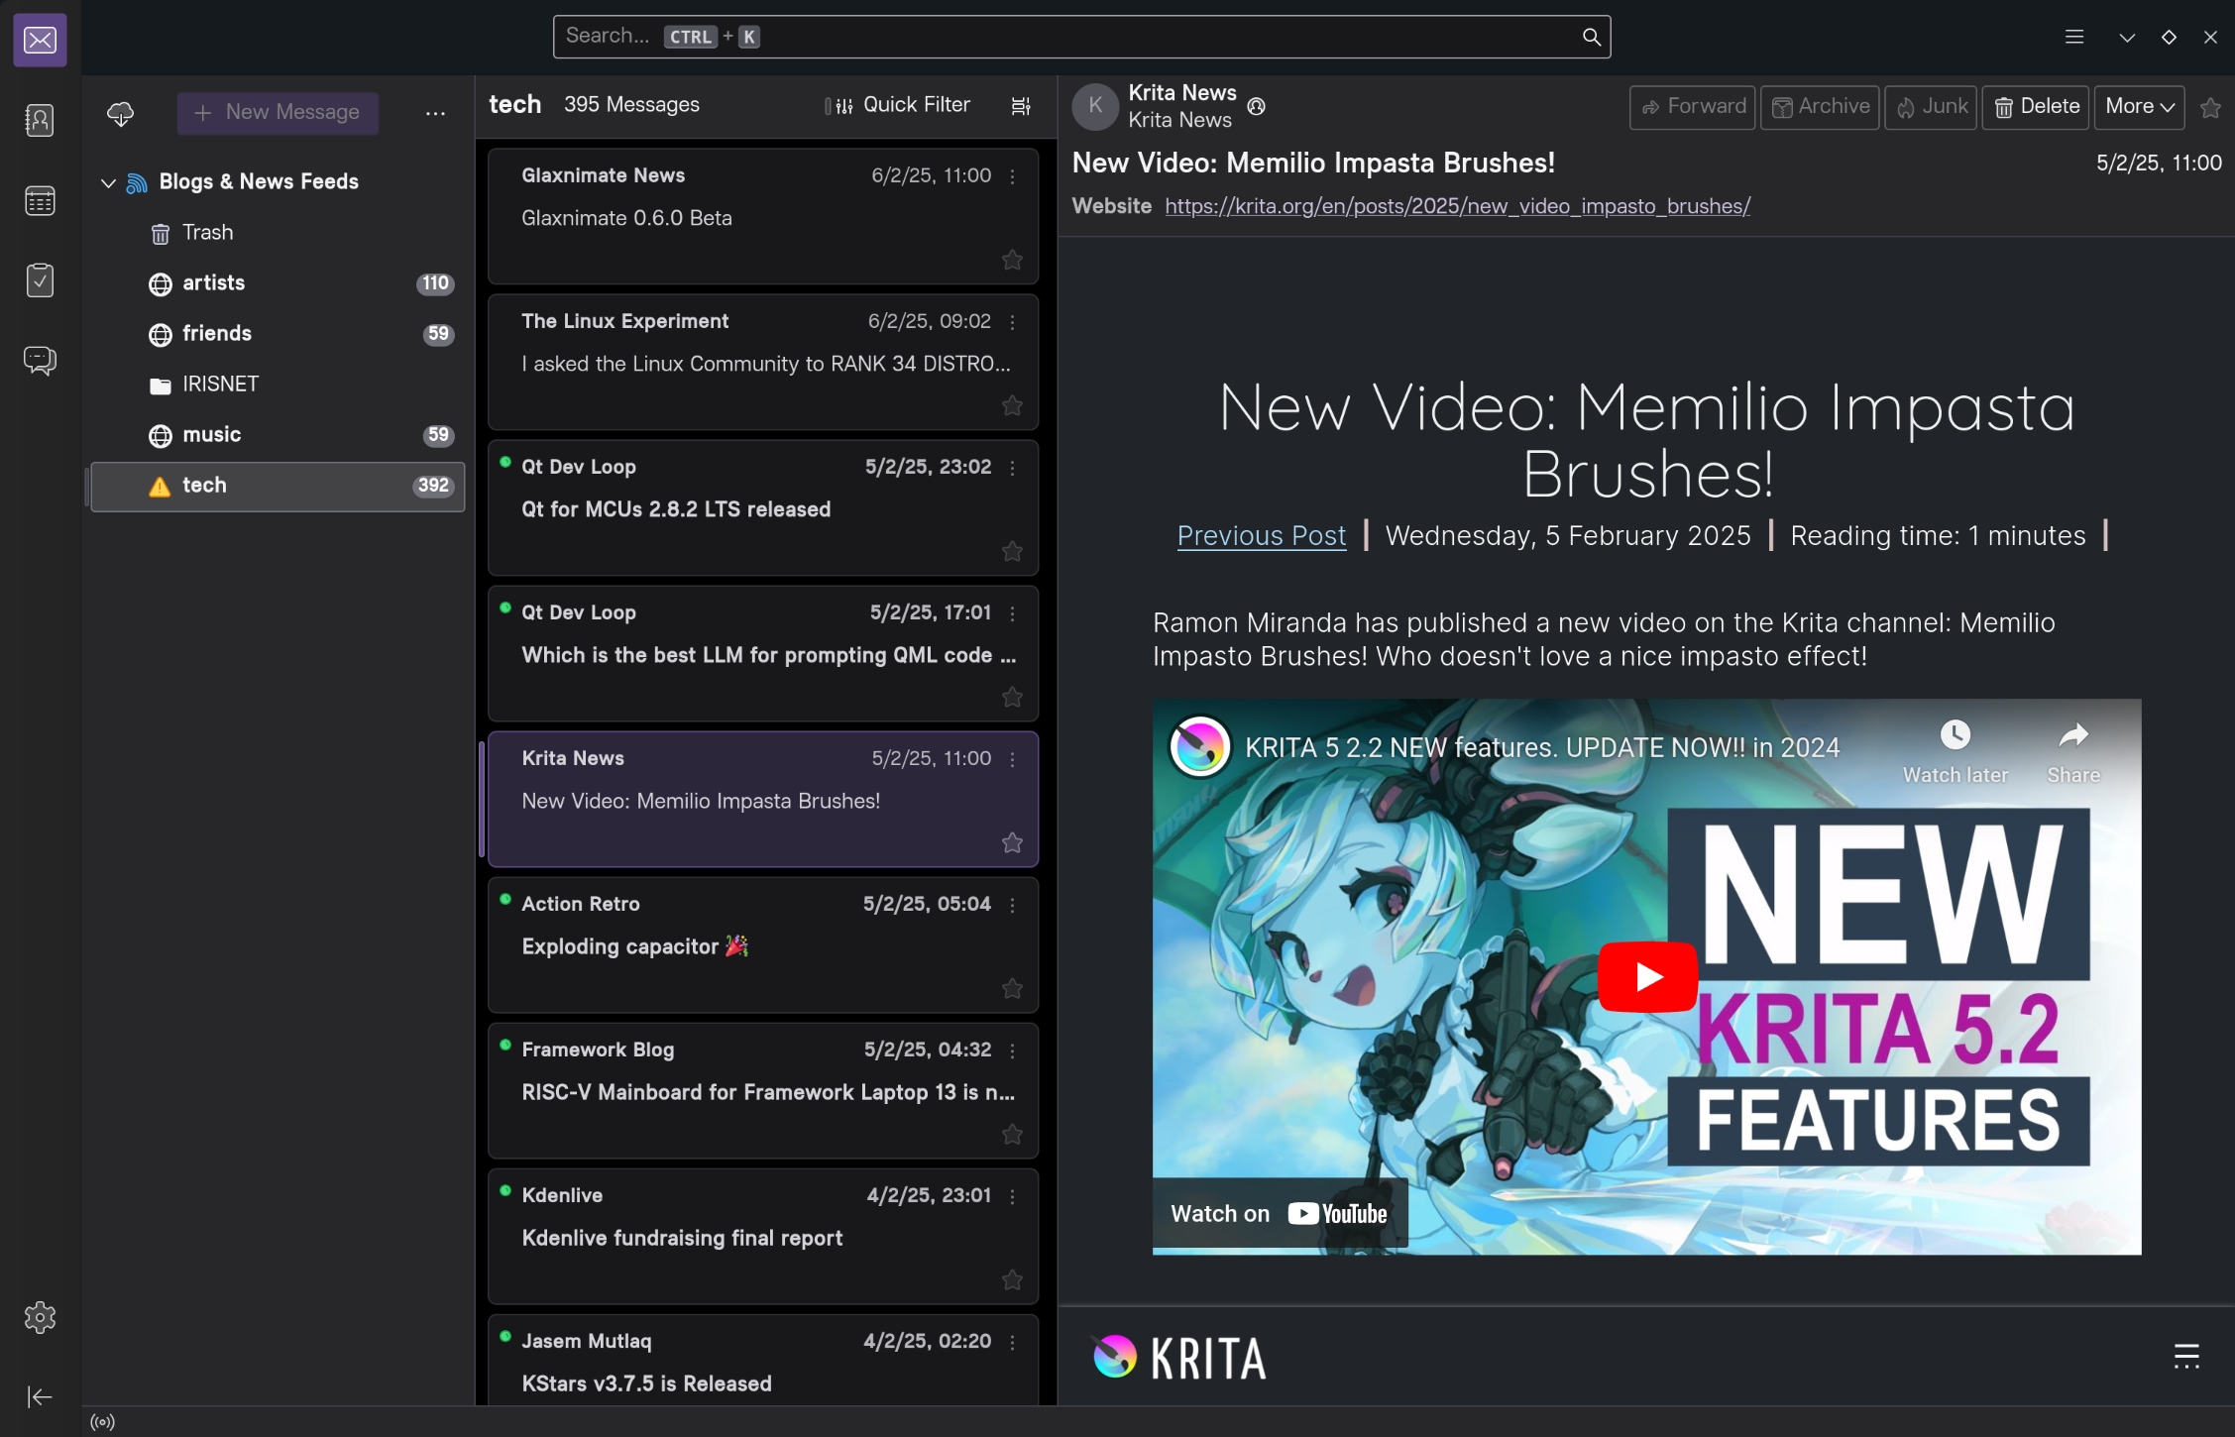This screenshot has height=1437, width=2235.
Task: Open menu for Qt for MCUs message
Action: pyautogui.click(x=1012, y=468)
